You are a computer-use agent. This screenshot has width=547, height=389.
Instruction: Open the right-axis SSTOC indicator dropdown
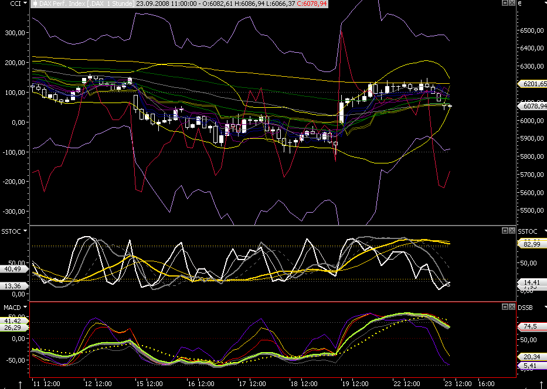(x=545, y=231)
